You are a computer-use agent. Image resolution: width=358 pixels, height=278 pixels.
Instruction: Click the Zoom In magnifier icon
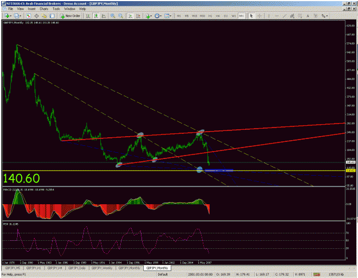pos(113,16)
